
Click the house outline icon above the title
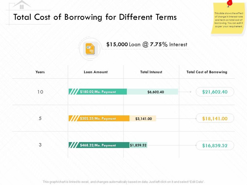tap(22, 5)
